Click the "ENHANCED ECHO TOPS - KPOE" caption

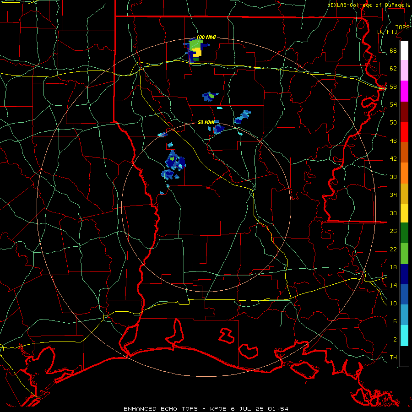coord(175,409)
